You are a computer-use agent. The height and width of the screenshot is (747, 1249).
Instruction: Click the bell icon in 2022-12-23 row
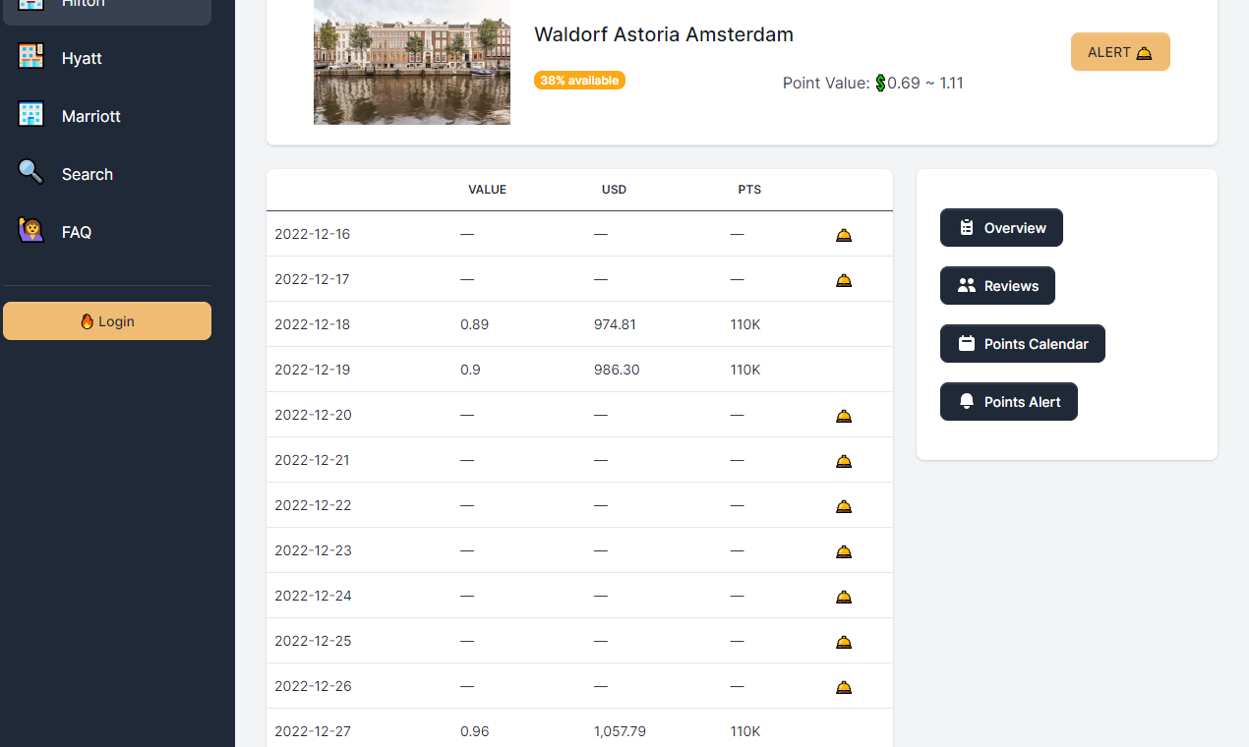point(843,551)
